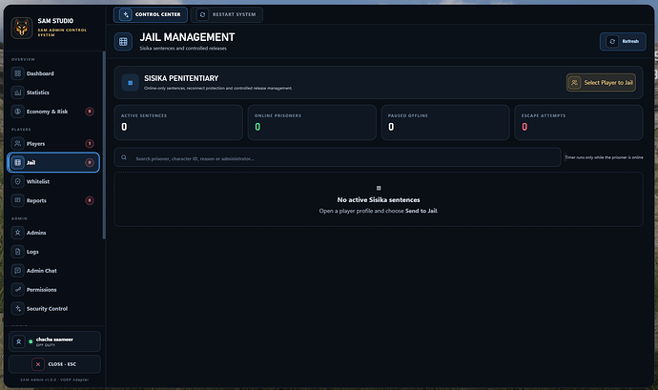Click the 'JAIL MANAGEMENT' heading

[187, 37]
